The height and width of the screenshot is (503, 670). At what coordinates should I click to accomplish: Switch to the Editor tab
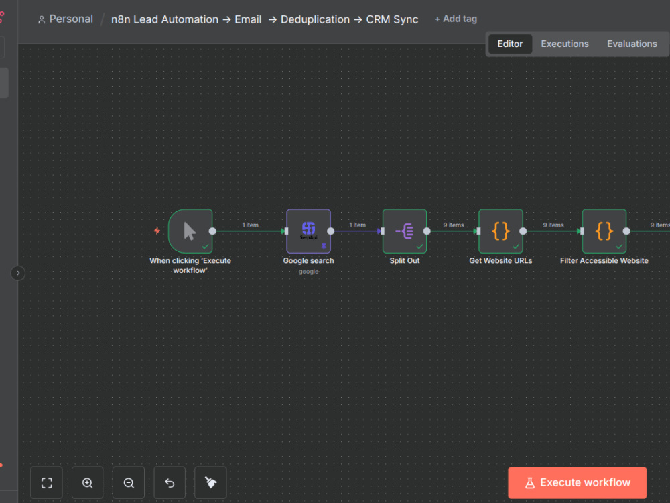tap(510, 44)
